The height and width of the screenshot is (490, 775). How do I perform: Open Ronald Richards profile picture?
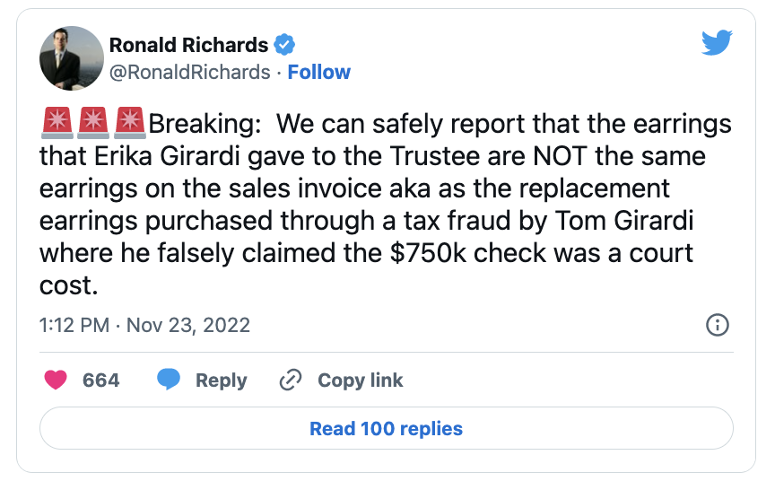[x=72, y=58]
